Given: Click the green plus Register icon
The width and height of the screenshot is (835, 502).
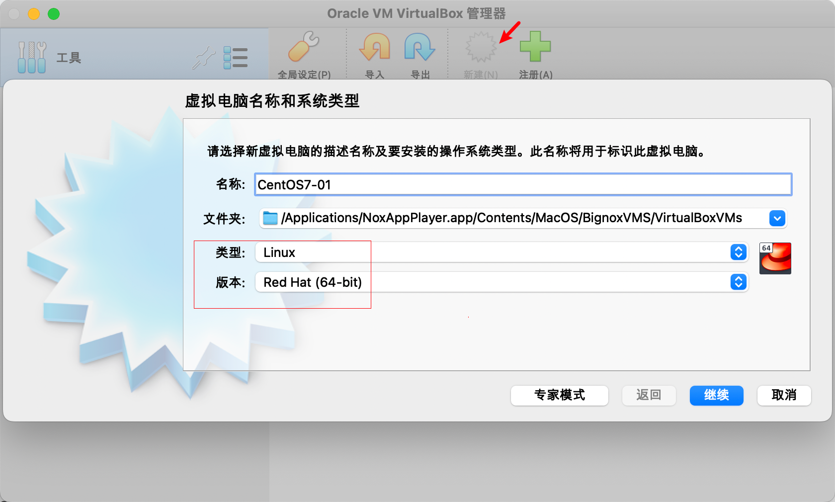Looking at the screenshot, I should coord(535,47).
